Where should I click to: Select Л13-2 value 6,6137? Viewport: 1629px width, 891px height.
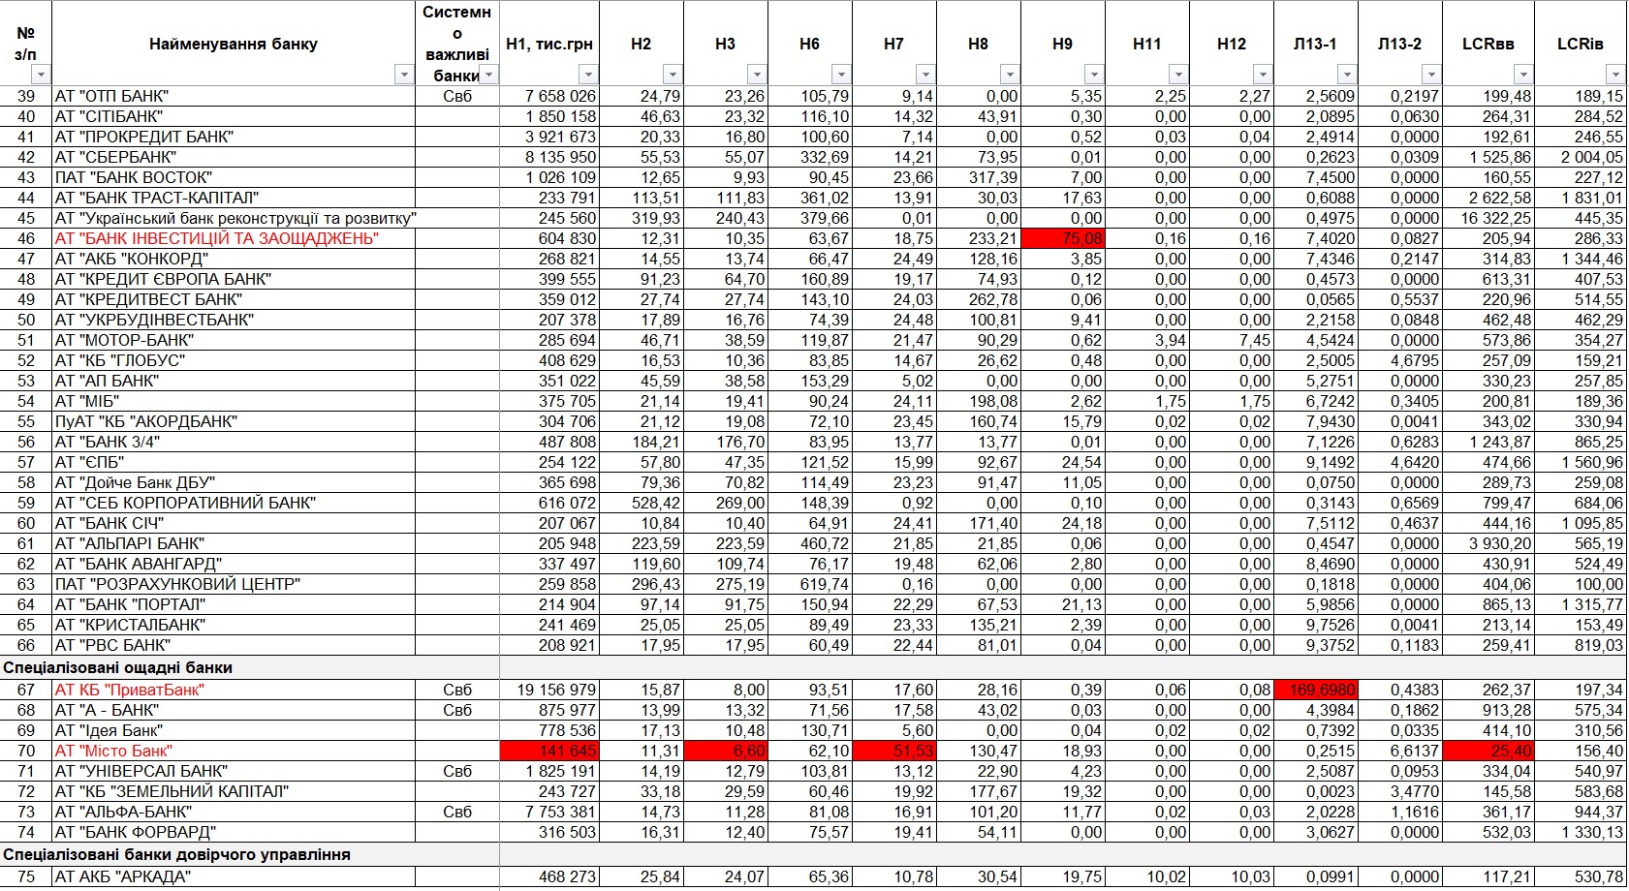[x=1415, y=751]
